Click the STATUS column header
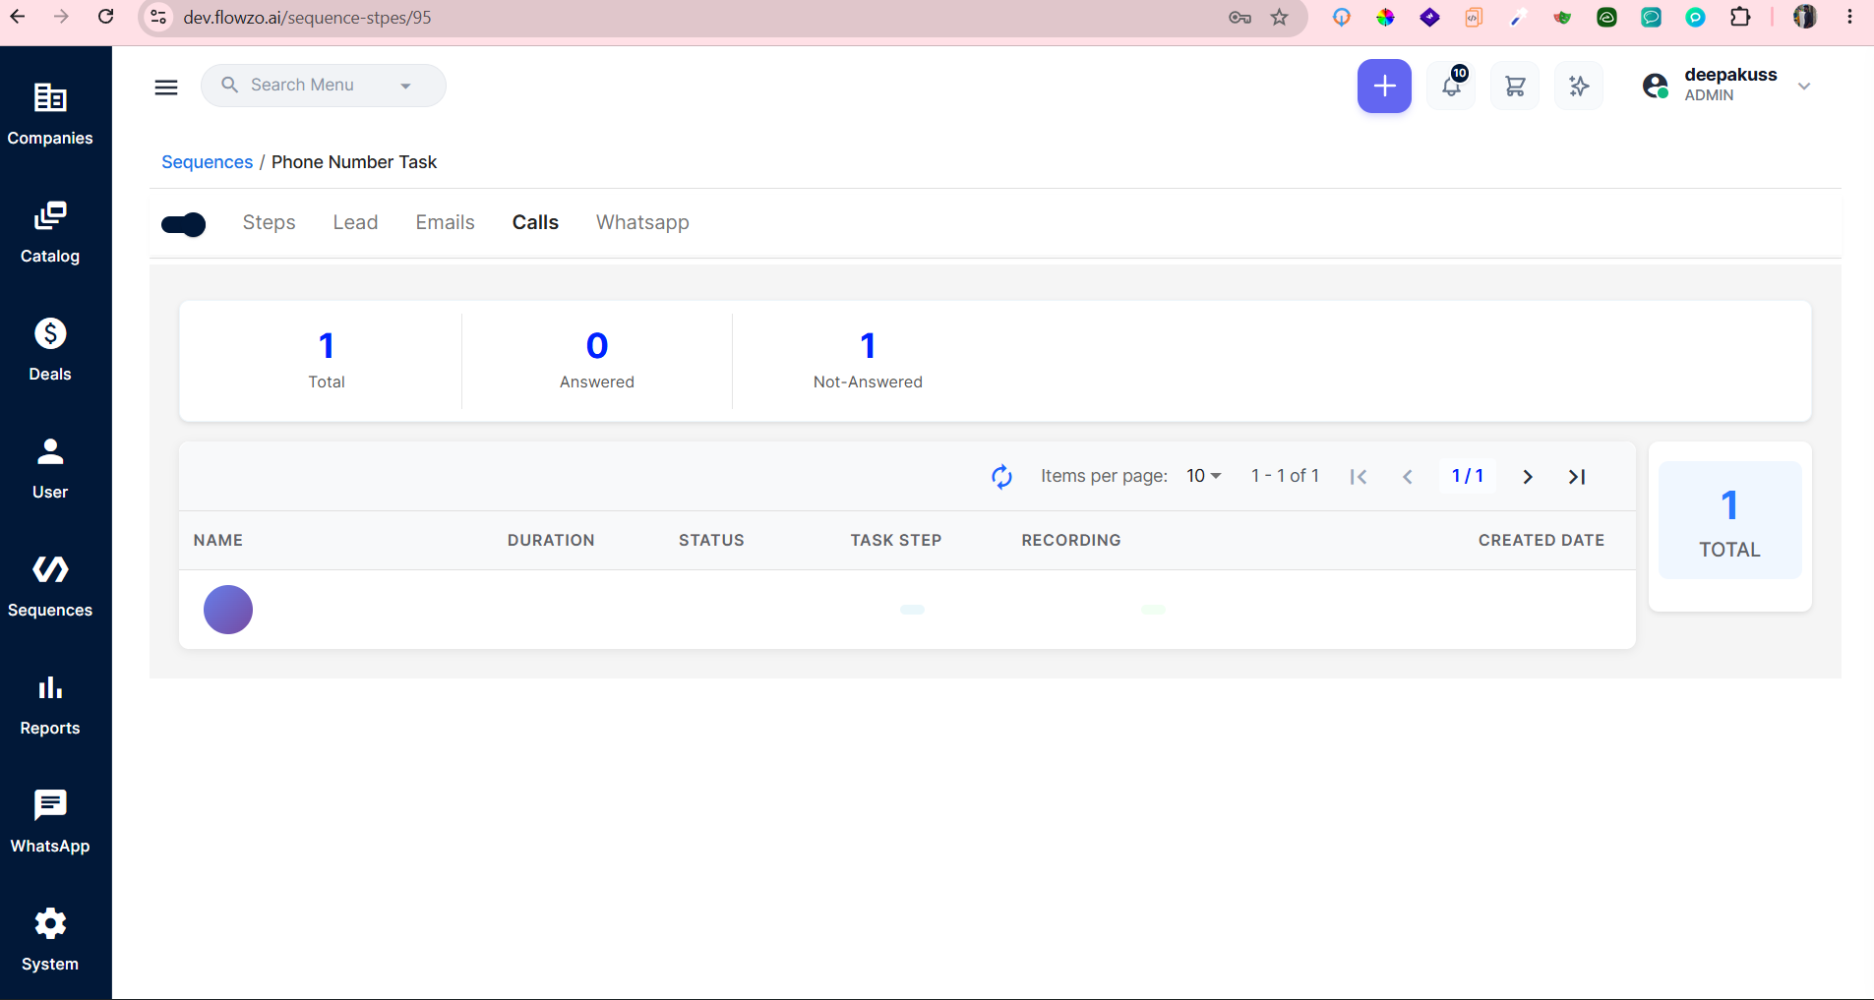The width and height of the screenshot is (1874, 1000). pyautogui.click(x=711, y=541)
